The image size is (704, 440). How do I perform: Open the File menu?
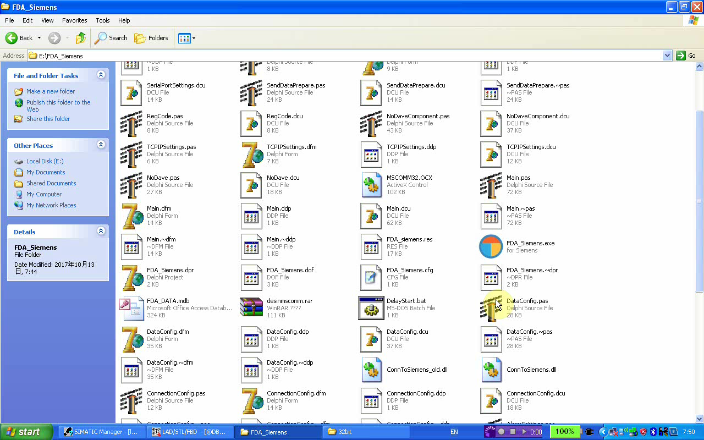(x=9, y=20)
